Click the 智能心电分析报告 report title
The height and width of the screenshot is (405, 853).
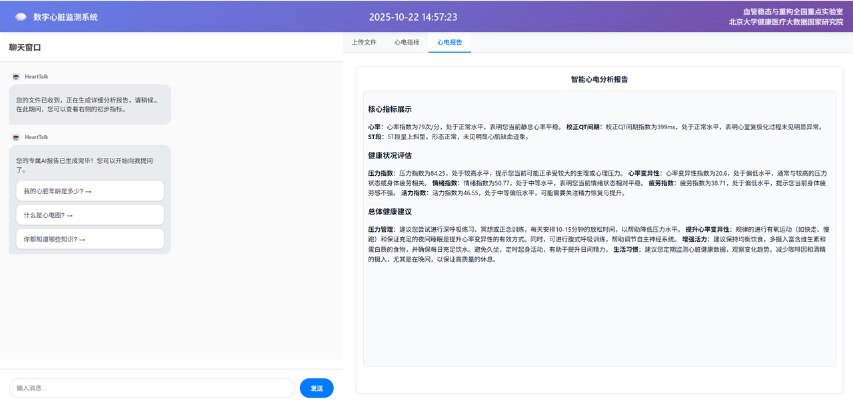599,79
